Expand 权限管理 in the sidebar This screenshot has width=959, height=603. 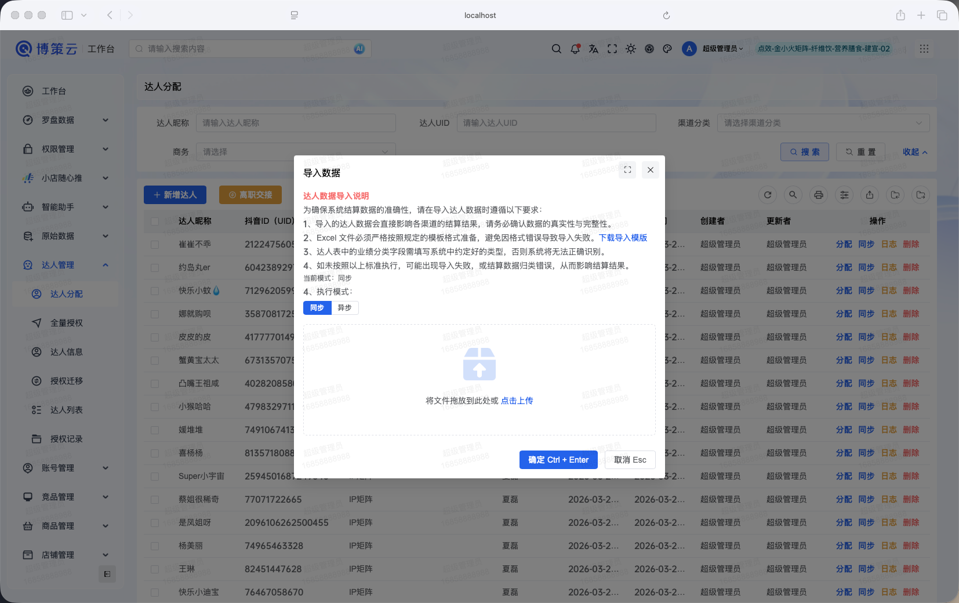(x=66, y=149)
